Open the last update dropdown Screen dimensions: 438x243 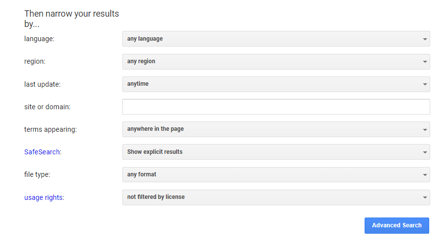[276, 84]
